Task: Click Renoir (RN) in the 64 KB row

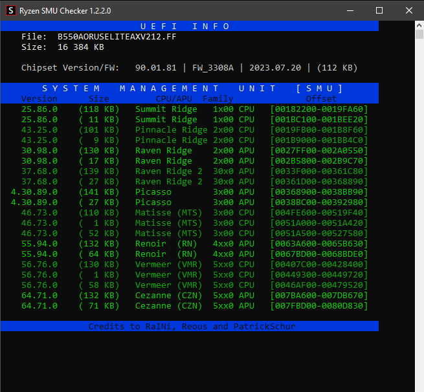Action: [x=166, y=254]
